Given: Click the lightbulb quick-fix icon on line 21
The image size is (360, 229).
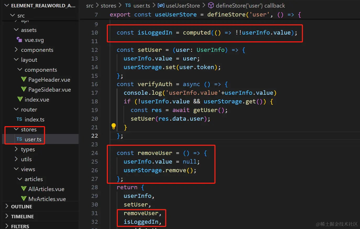Looking at the screenshot, I should [x=114, y=126].
